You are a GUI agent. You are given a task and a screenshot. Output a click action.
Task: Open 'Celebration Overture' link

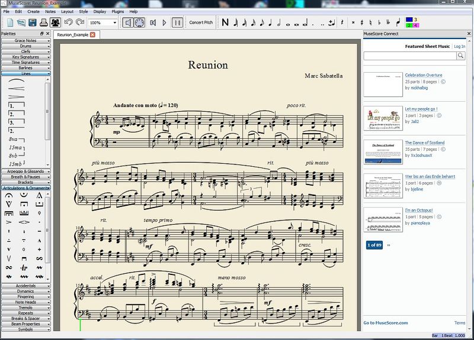[424, 75]
